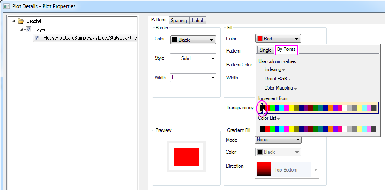This screenshot has width=385, height=190.
Task: Open the Color List menu
Action: 269,119
